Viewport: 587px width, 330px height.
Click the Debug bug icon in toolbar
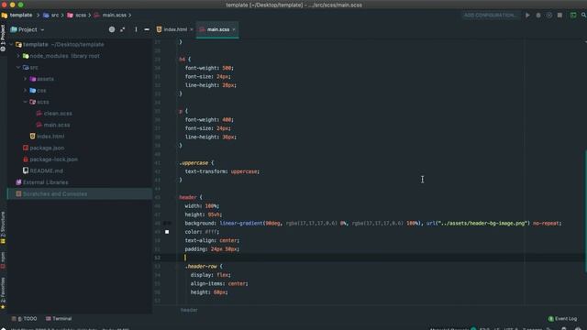click(538, 16)
